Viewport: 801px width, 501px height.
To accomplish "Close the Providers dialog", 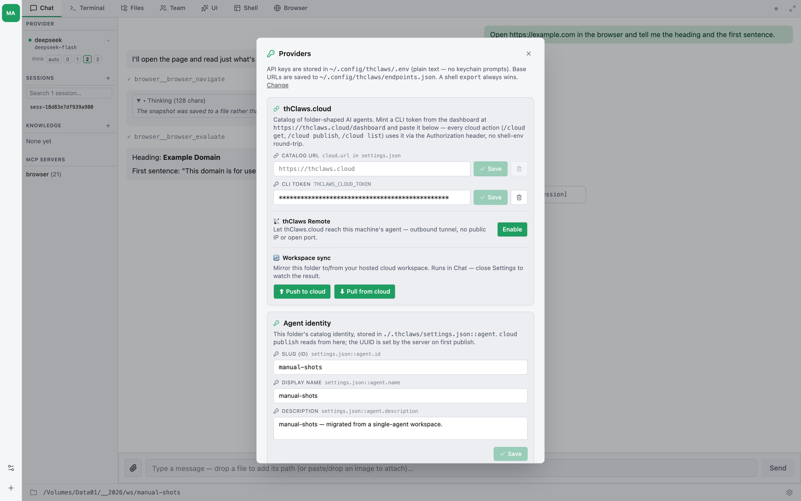I will 529,54.
